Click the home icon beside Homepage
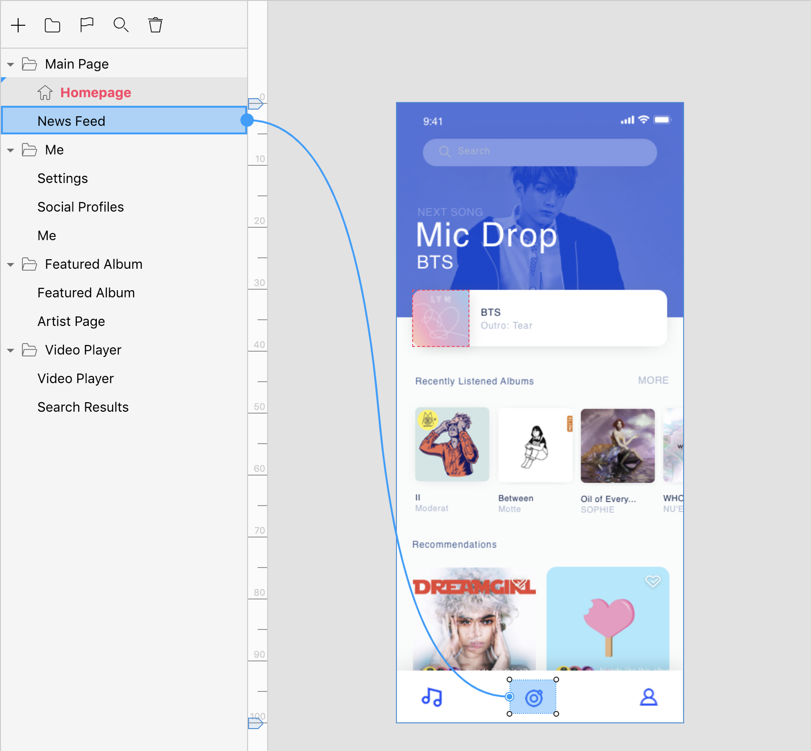This screenshot has height=751, width=811. tap(45, 92)
